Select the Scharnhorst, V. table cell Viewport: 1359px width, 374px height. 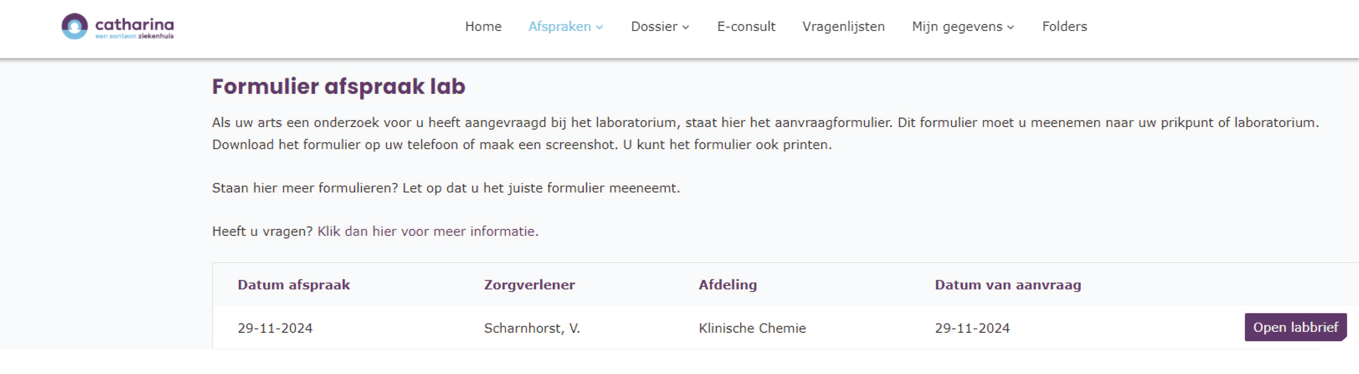point(532,328)
